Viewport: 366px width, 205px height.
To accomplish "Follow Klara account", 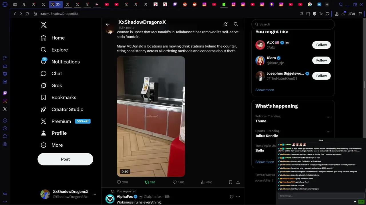I will pyautogui.click(x=321, y=60).
